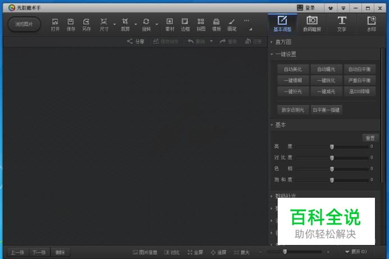This screenshot has width=389, height=259.
Task: Click the 数字点测光 button
Action: (293, 110)
